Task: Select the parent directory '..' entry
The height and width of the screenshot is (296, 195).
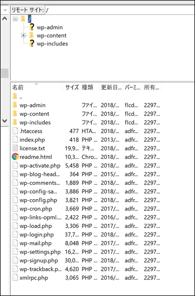Action: tap(21, 97)
